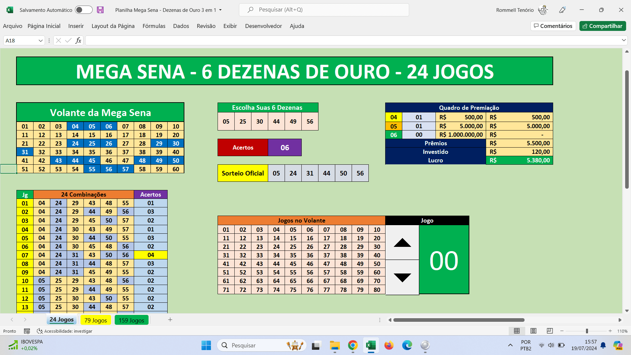Viewport: 631px width, 355px height.
Task: Expand the workbook title dropdown arrow
Action: coord(221,10)
